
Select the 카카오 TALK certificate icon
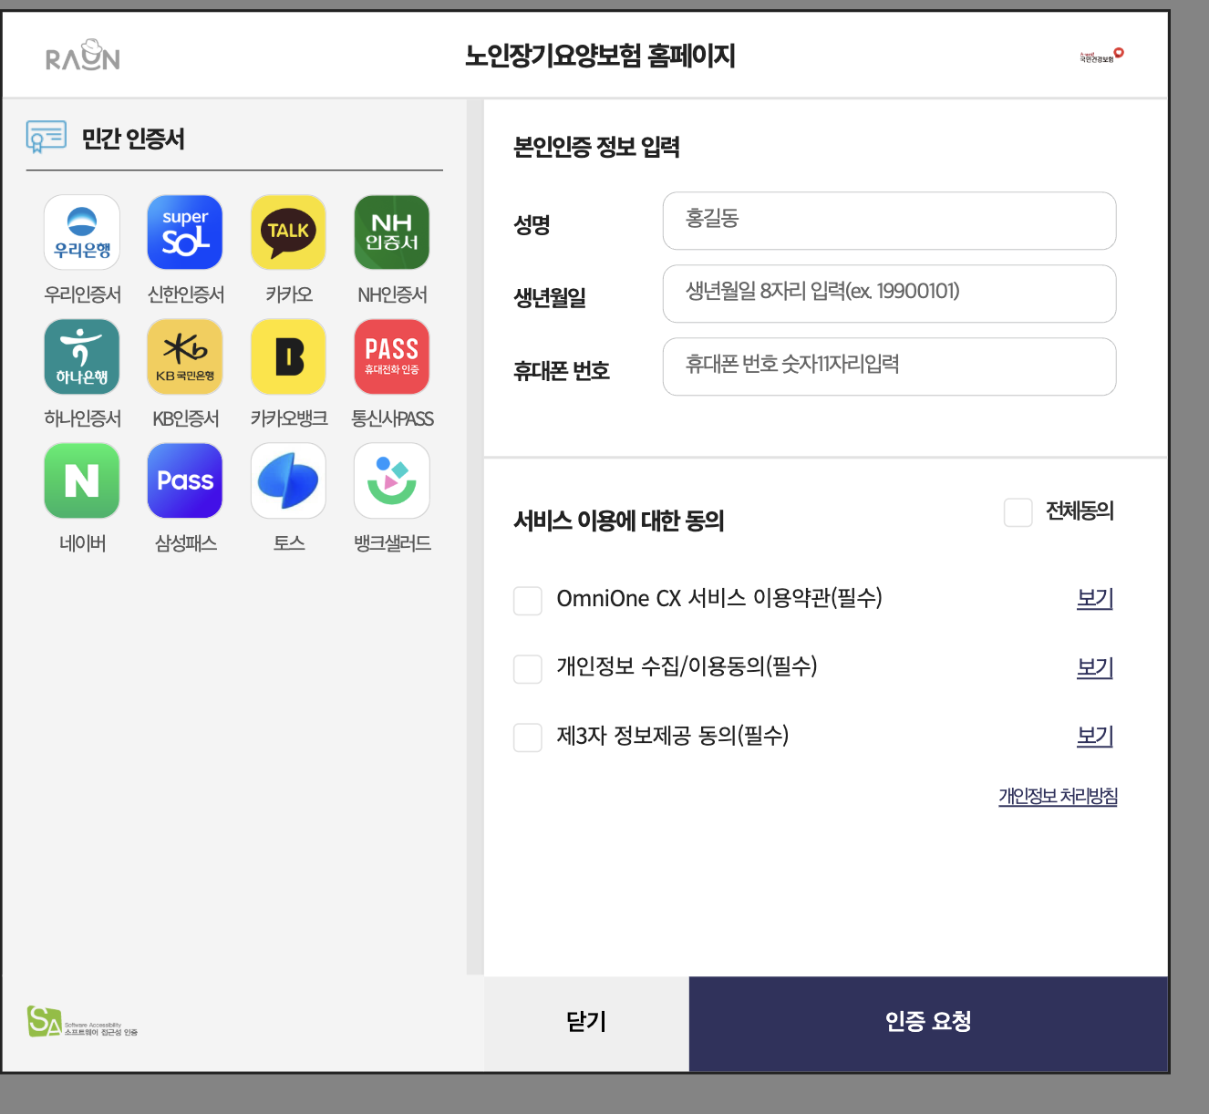[x=288, y=232]
